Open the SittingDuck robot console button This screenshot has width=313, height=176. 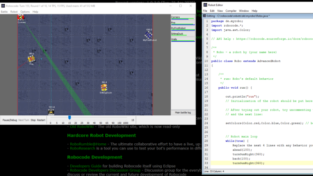click(183, 34)
